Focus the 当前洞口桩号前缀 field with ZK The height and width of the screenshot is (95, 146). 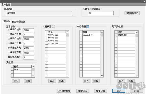101,13
